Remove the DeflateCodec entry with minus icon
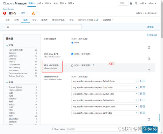Image resolution: width=163 pixels, height=134 pixels. point(141,100)
